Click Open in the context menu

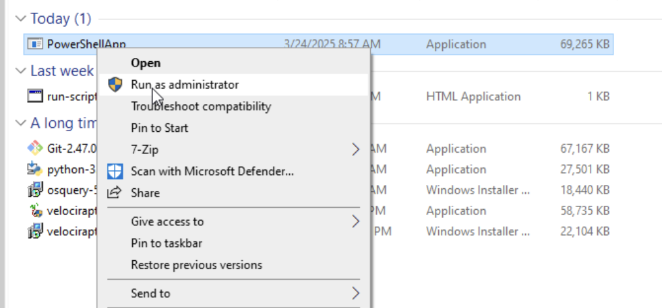146,63
